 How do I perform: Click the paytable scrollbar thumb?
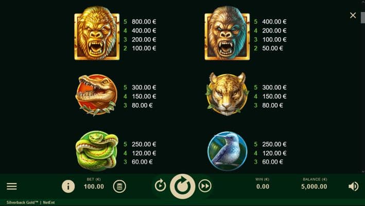[x=362, y=18]
